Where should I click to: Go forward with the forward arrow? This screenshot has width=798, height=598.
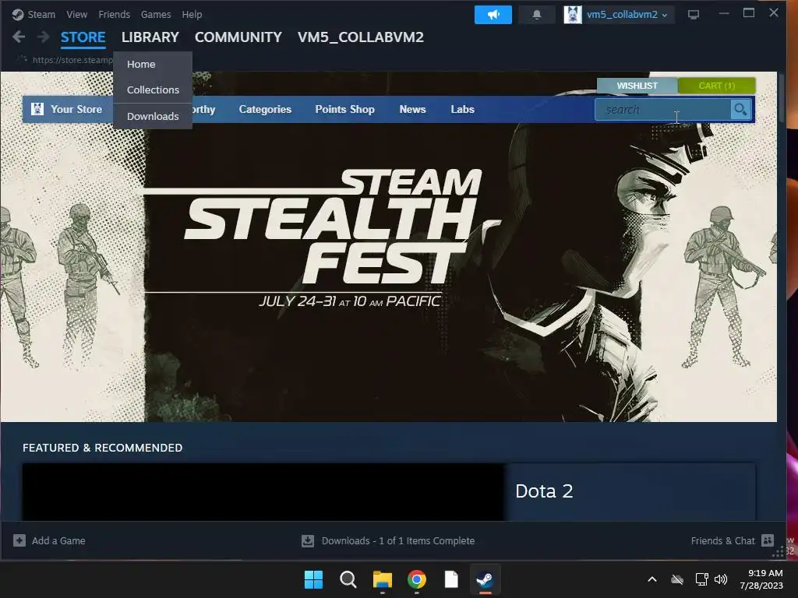pyautogui.click(x=44, y=37)
